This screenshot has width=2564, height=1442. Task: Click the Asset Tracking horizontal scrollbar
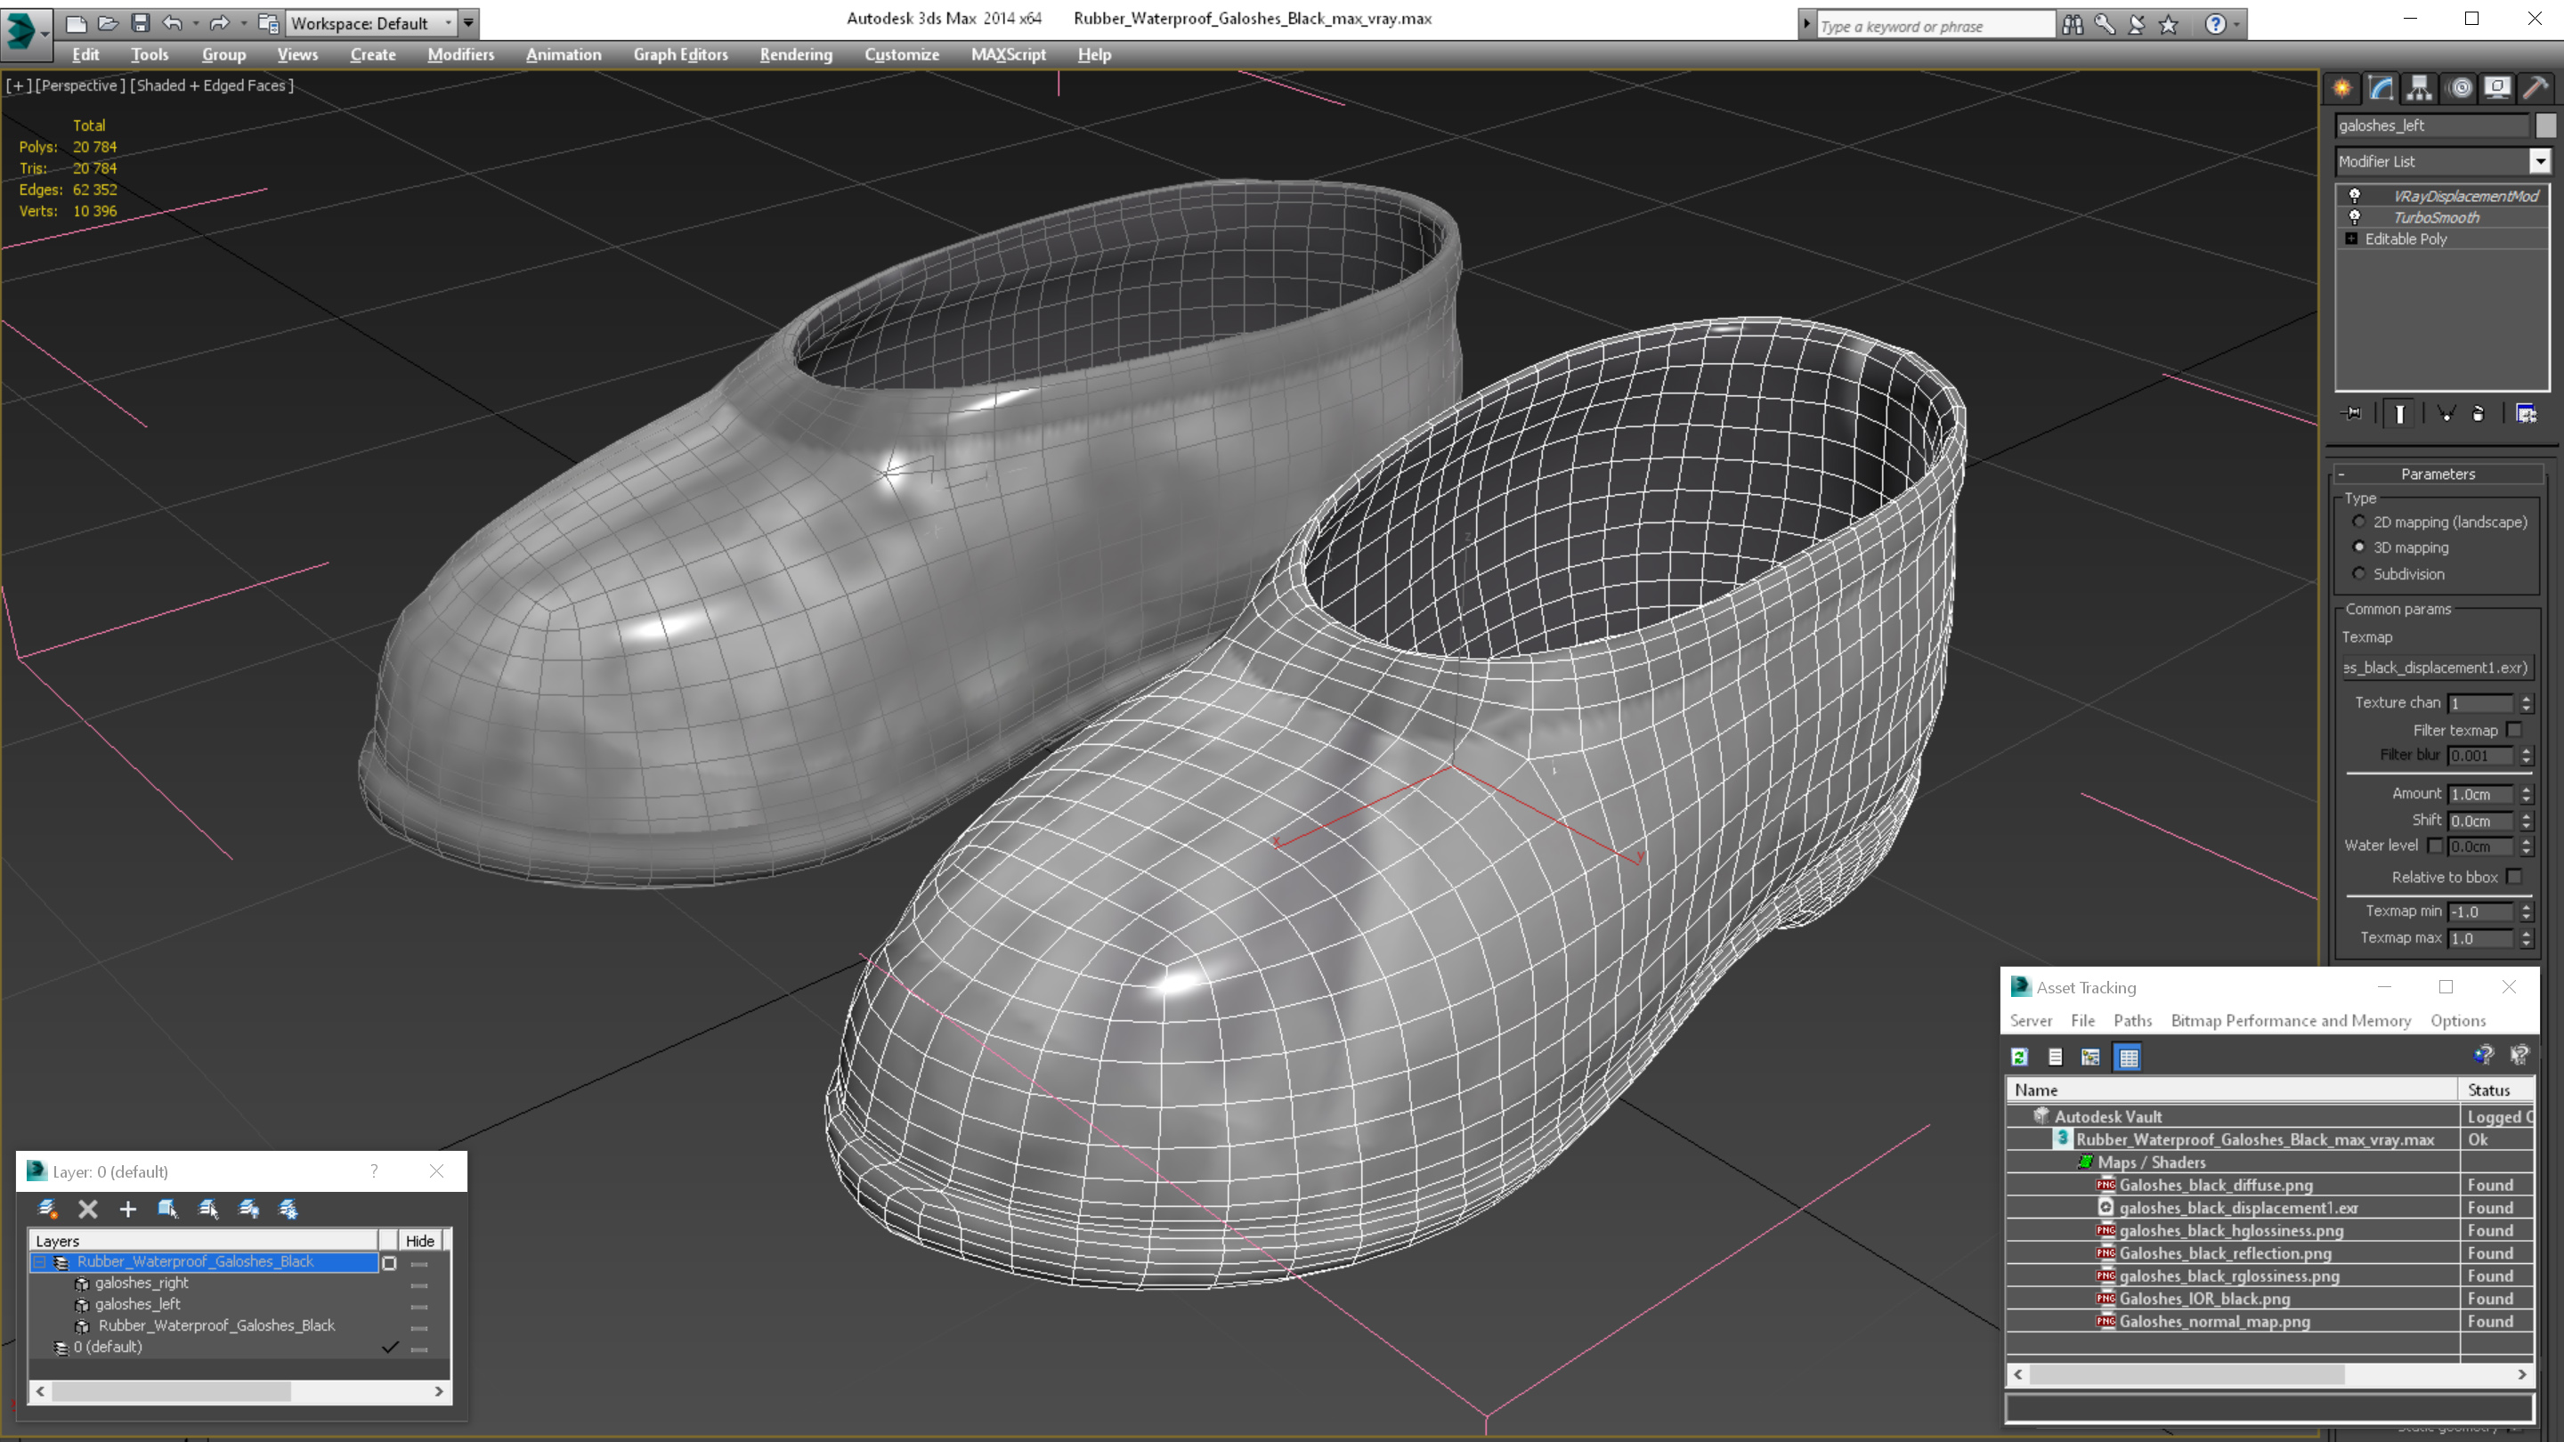pos(2269,1374)
